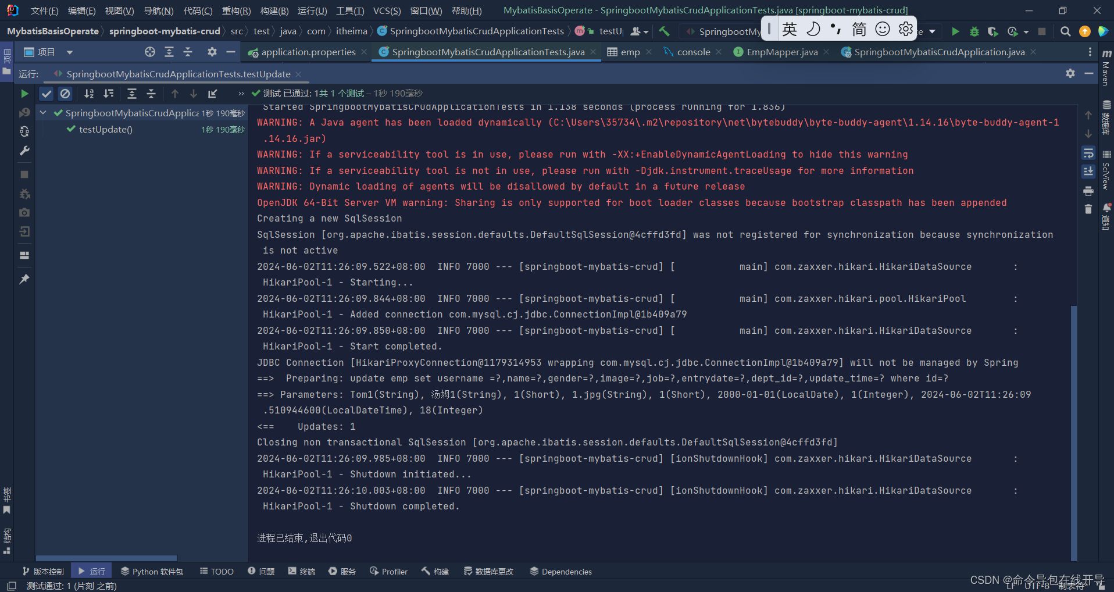This screenshot has width=1114, height=592.
Task: Open the 终端 panel in the bottom bar
Action: coord(301,571)
